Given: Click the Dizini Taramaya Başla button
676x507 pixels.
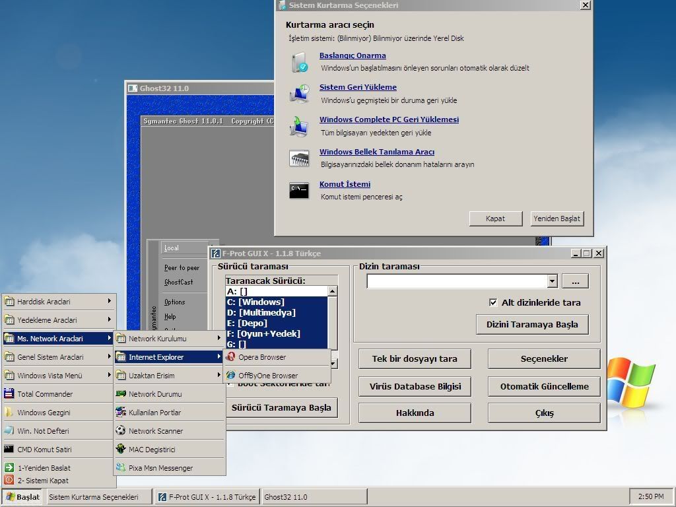Looking at the screenshot, I should click(x=532, y=325).
